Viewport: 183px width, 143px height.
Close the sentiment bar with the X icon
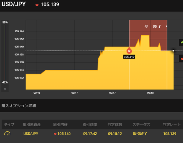[x=5, y=89]
